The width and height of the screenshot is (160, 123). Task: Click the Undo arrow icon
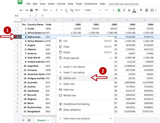[x=21, y=10]
